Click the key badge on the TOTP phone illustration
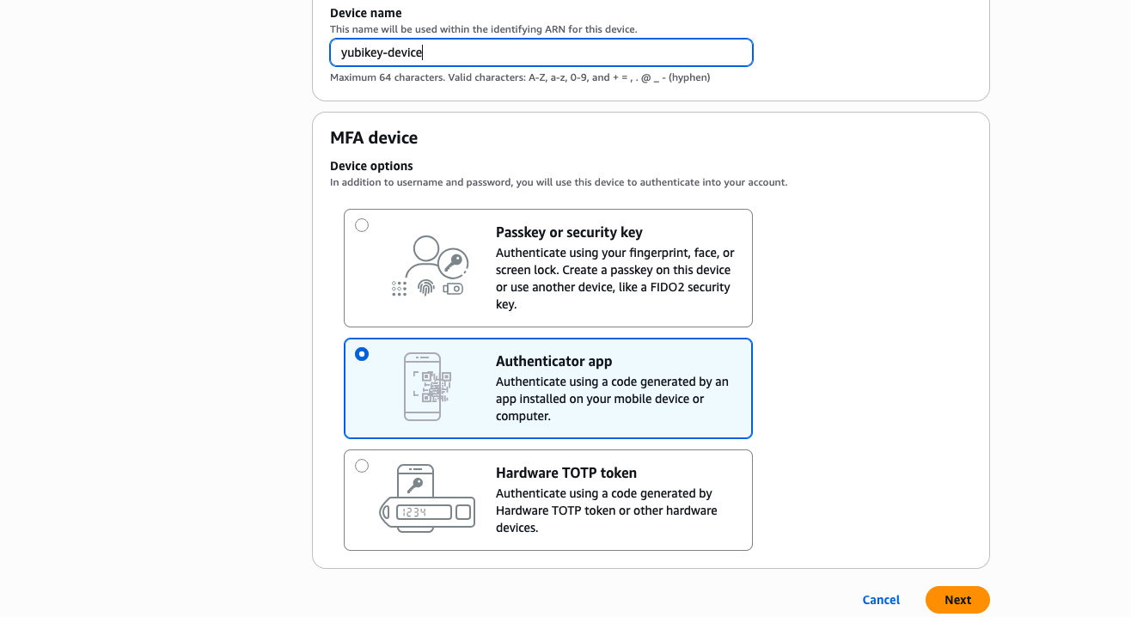The image size is (1131, 617). coord(416,485)
